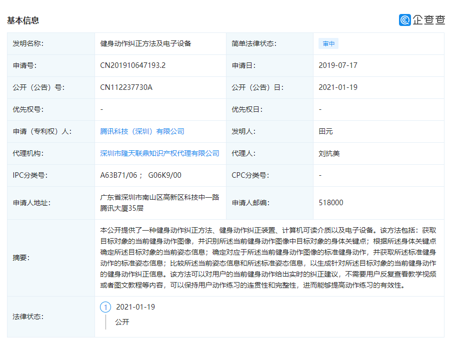Click the 简单法律状态 field label
The height and width of the screenshot is (339, 449).
[x=254, y=43]
